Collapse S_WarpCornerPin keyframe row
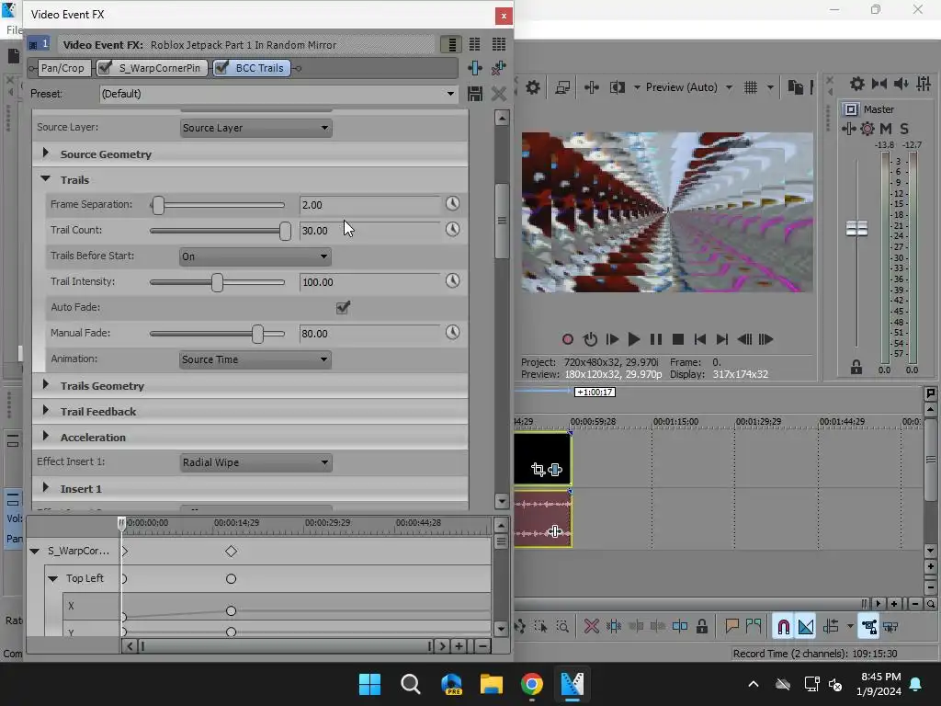Viewport: 941px width, 706px height. (35, 552)
